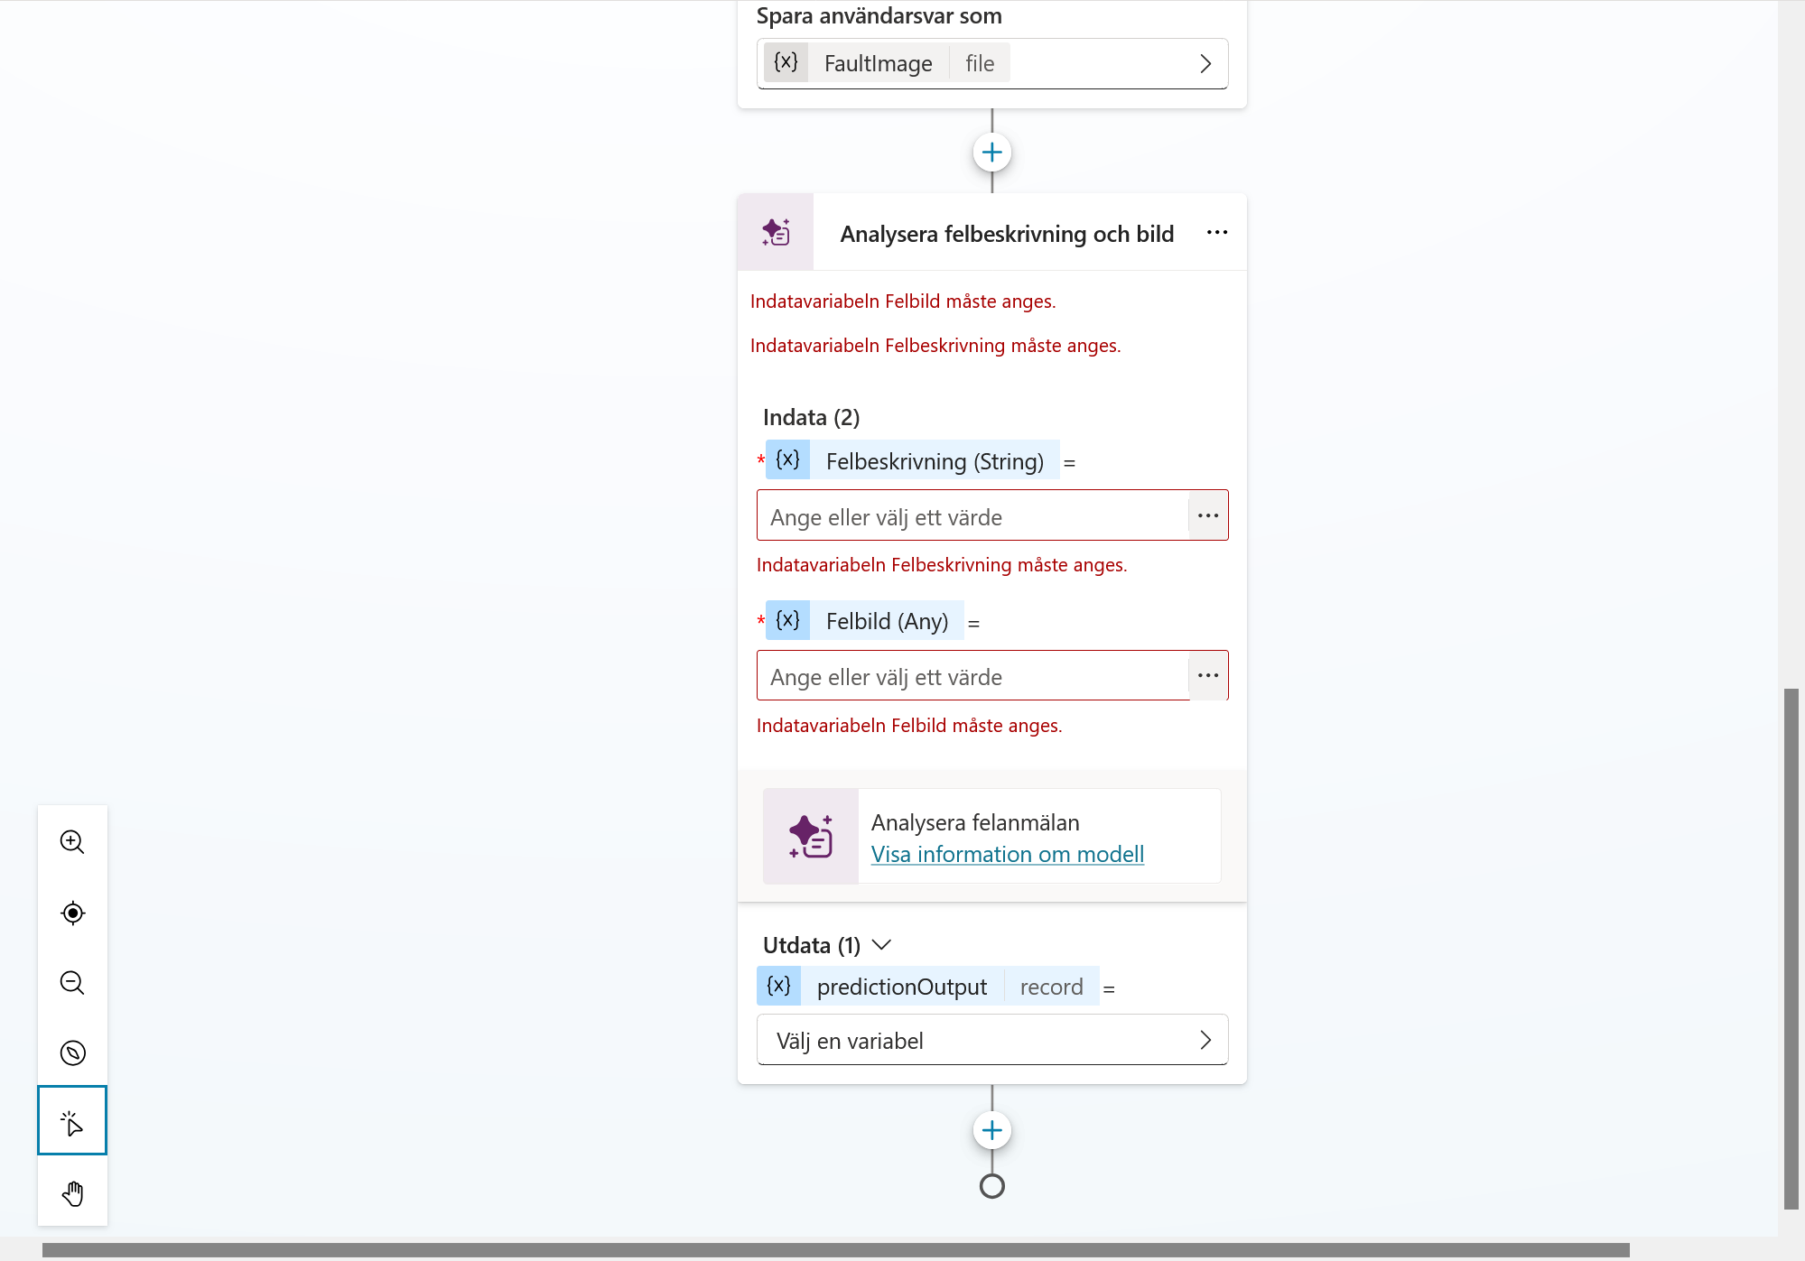Click the prompt icon in node header
The width and height of the screenshot is (1805, 1261).
click(x=776, y=233)
